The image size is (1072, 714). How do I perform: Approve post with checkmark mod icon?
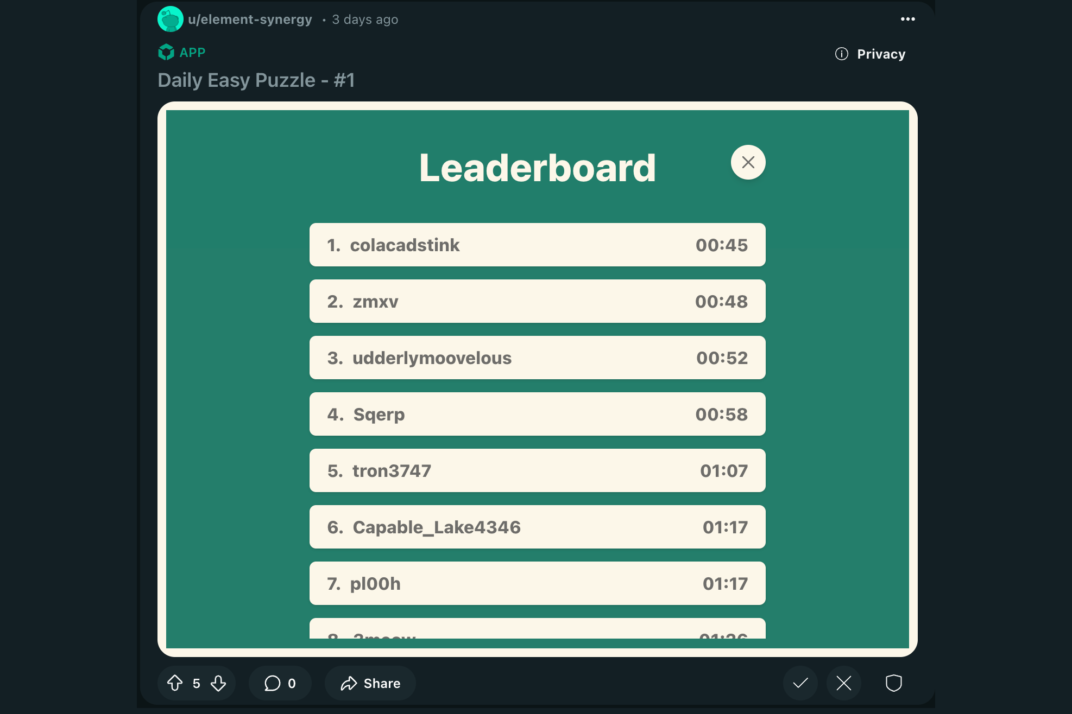pos(800,683)
